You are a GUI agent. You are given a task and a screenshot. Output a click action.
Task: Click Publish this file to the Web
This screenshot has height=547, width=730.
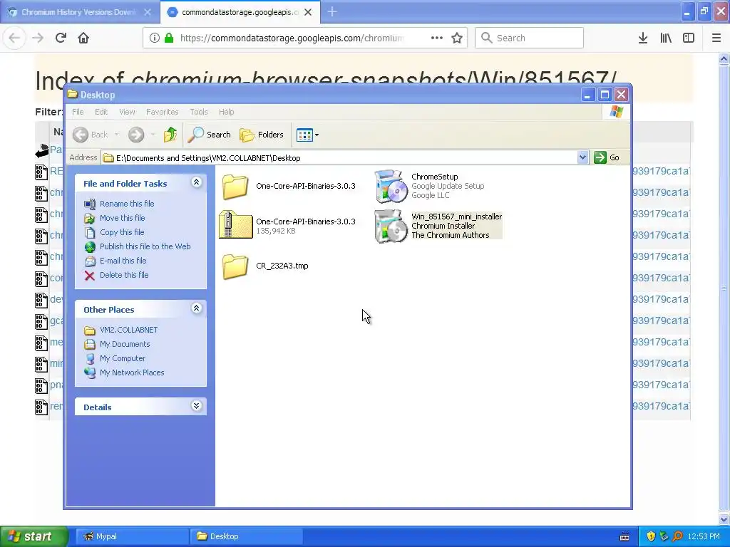(x=145, y=246)
